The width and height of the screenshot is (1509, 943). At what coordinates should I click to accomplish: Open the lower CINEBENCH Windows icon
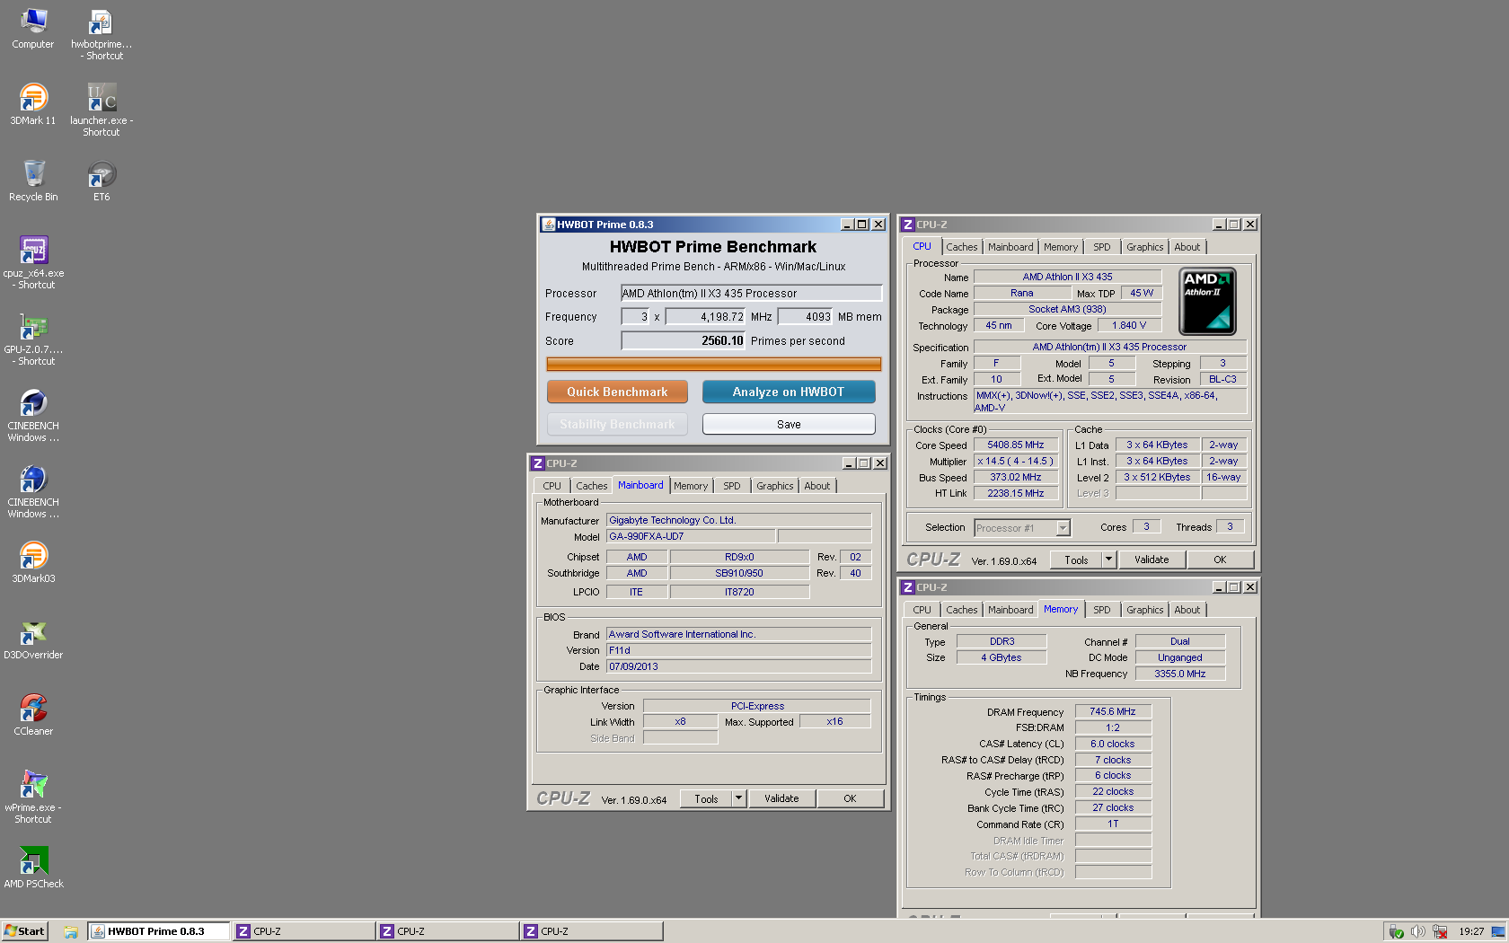point(33,491)
